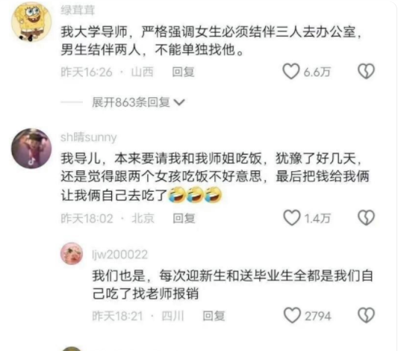This screenshot has height=351, width=398.
Task: Reply to ljw200022 via 回复
Action: 214,316
